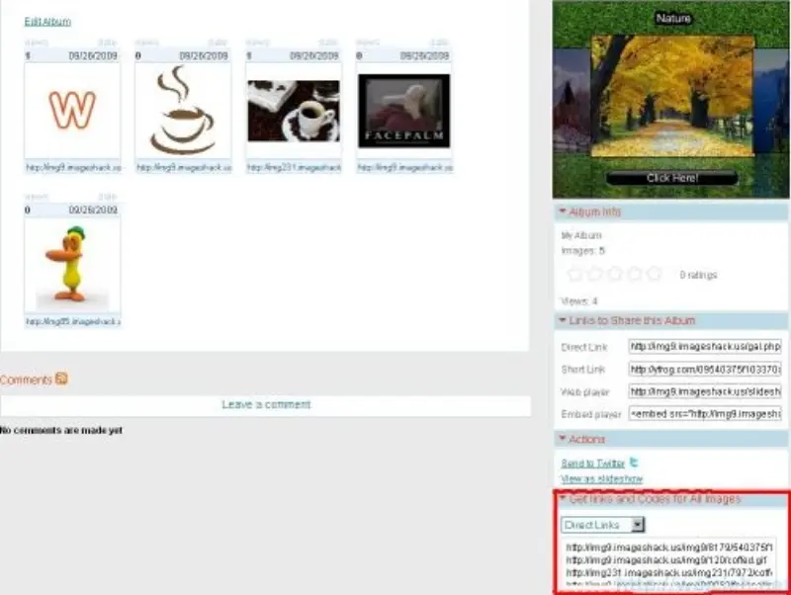Collapse the Album Info section
The image size is (791, 595).
coord(563,212)
